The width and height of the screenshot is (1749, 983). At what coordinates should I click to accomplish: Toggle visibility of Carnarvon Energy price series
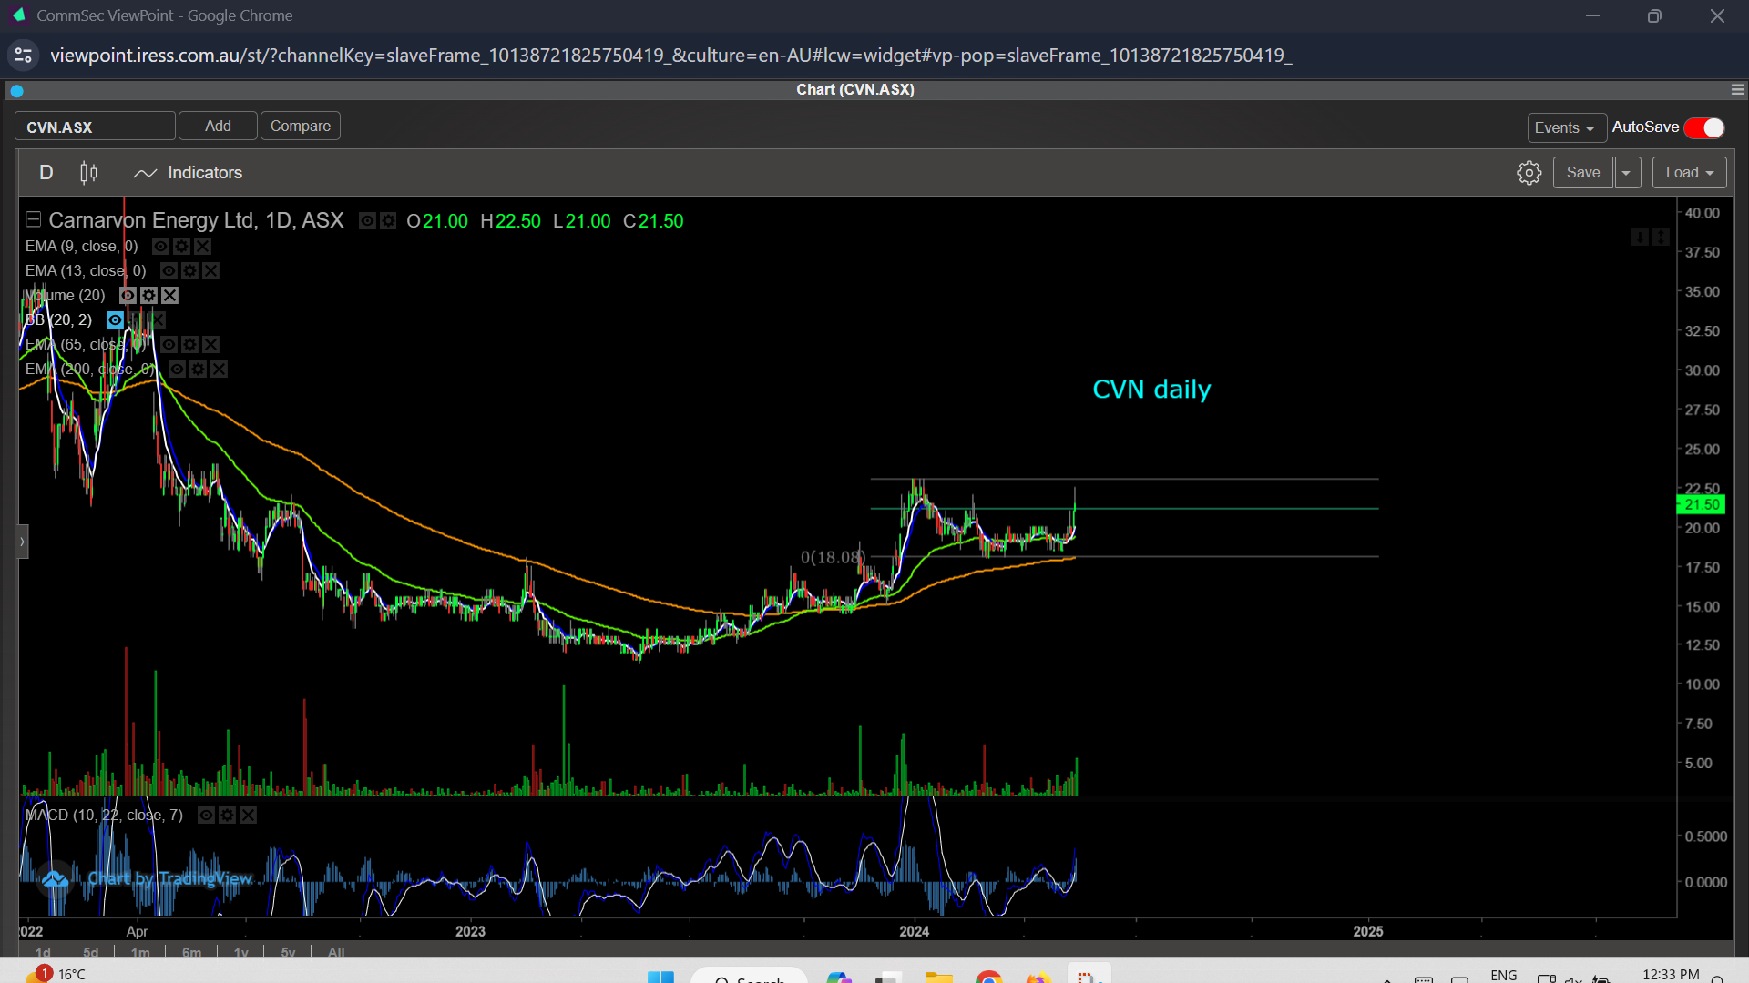pos(367,221)
